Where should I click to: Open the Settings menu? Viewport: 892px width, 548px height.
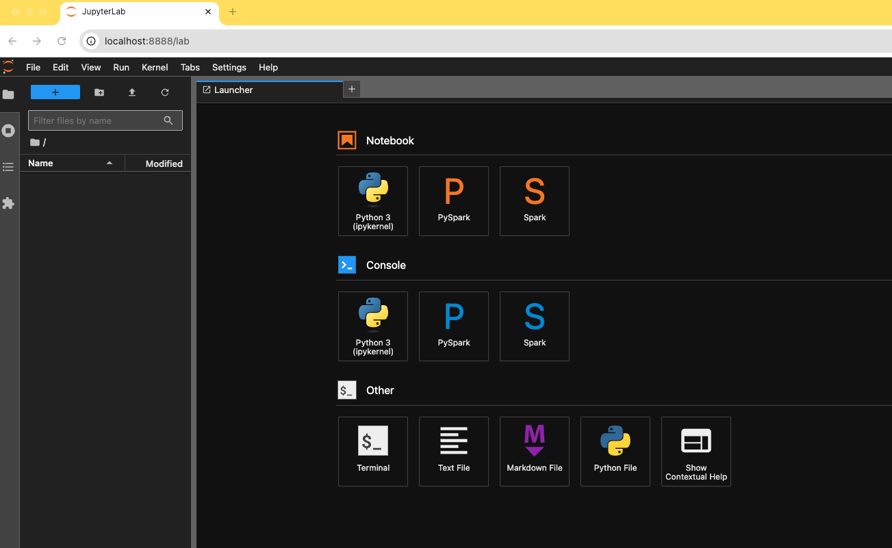(229, 67)
